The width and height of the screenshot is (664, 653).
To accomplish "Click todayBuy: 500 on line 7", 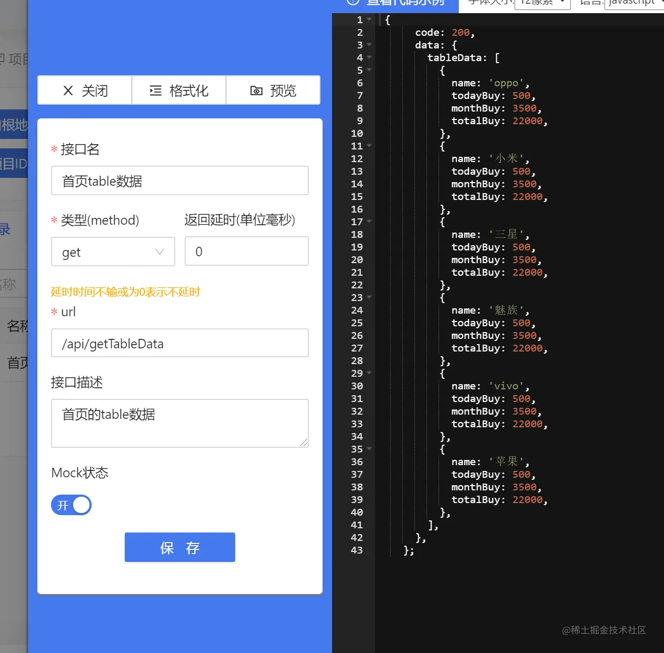I will tap(494, 96).
